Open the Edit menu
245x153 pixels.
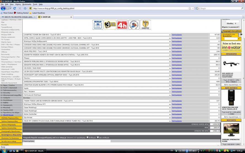(7, 4)
